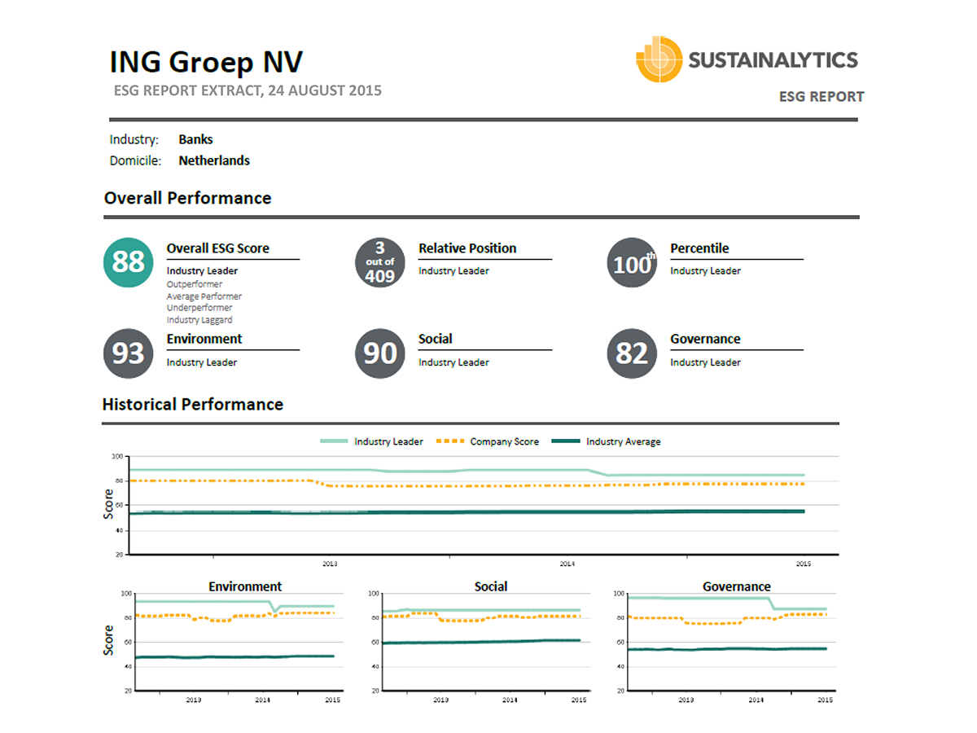This screenshot has height=733, width=977.
Task: Select 'ESG REPORT EXTRACT, 24 AUGUST 2015' subtitle
Action: pyautogui.click(x=248, y=90)
